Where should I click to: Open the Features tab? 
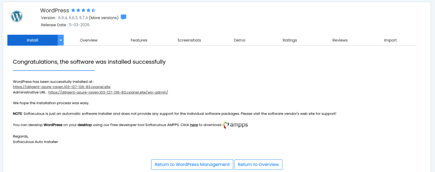139,40
